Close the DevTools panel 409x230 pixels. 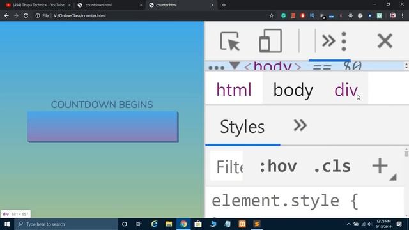(x=385, y=41)
